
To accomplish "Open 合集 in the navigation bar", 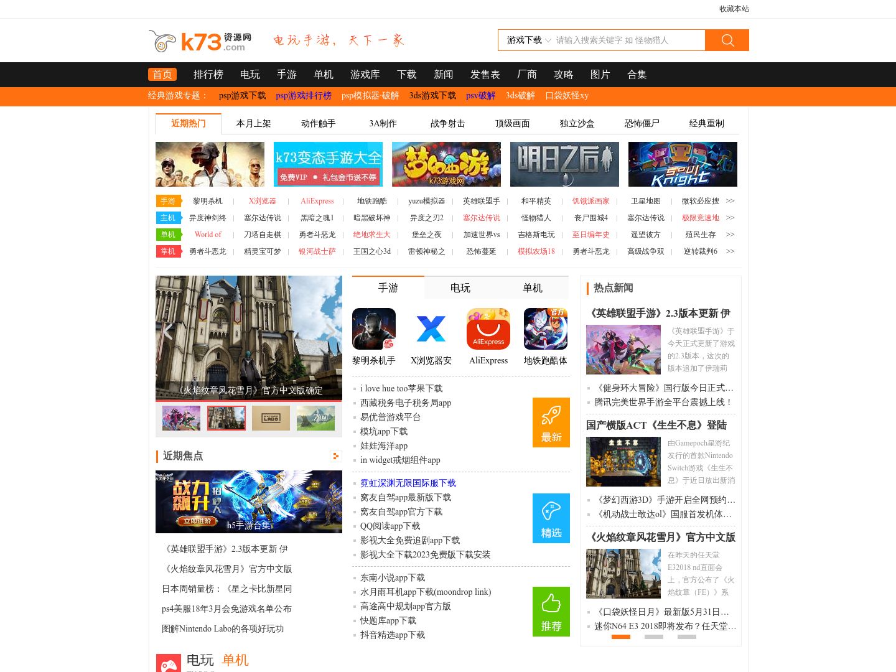I will coord(637,75).
